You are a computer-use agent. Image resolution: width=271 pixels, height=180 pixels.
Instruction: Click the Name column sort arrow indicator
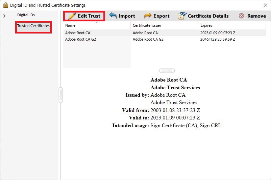tap(97, 22)
